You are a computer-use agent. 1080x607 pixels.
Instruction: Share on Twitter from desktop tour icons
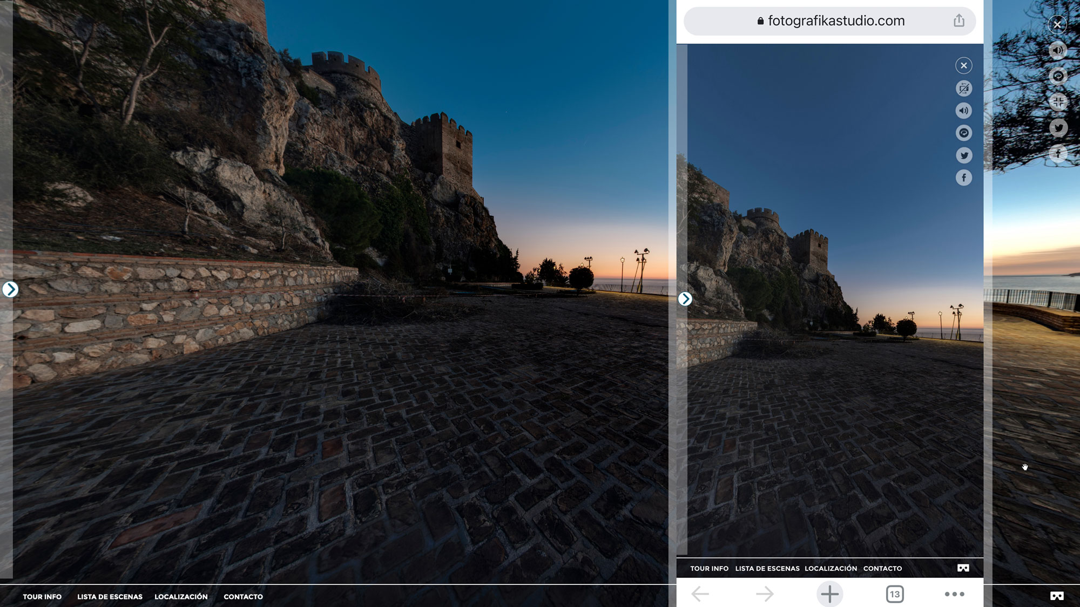point(1058,128)
